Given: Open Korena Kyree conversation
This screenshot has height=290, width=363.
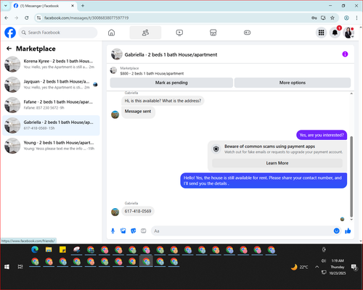Looking at the screenshot, I should click(x=51, y=65).
